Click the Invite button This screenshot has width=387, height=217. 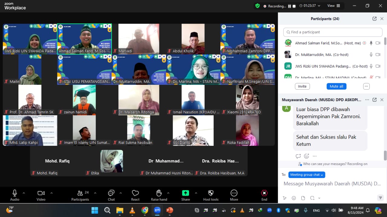tap(302, 86)
